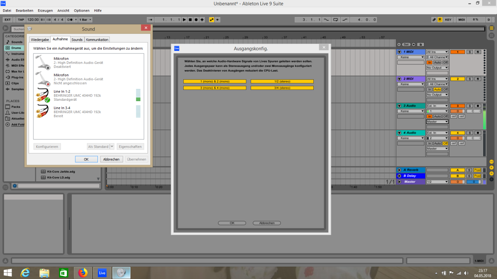Click OK in Ausgangskonfig. dialog
Viewport: 497px width, 279px height.
[232, 223]
